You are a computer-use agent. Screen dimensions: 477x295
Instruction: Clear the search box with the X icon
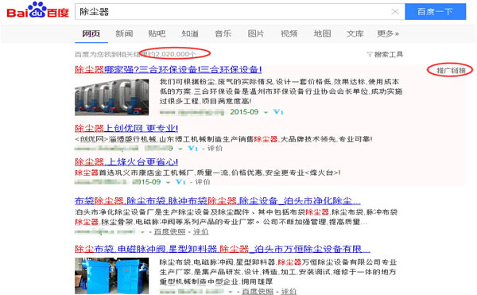[x=395, y=12]
